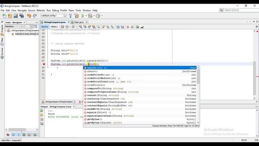Click the Debug Project toolbar icon

pyautogui.click(x=90, y=16)
